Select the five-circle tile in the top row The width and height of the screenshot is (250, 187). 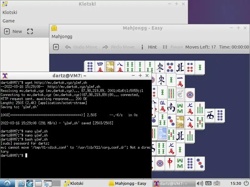point(170,67)
